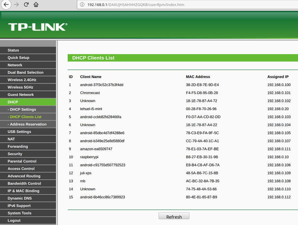Open USB Settings menu
Screen dimensions: 298x225
[x=28, y=132]
